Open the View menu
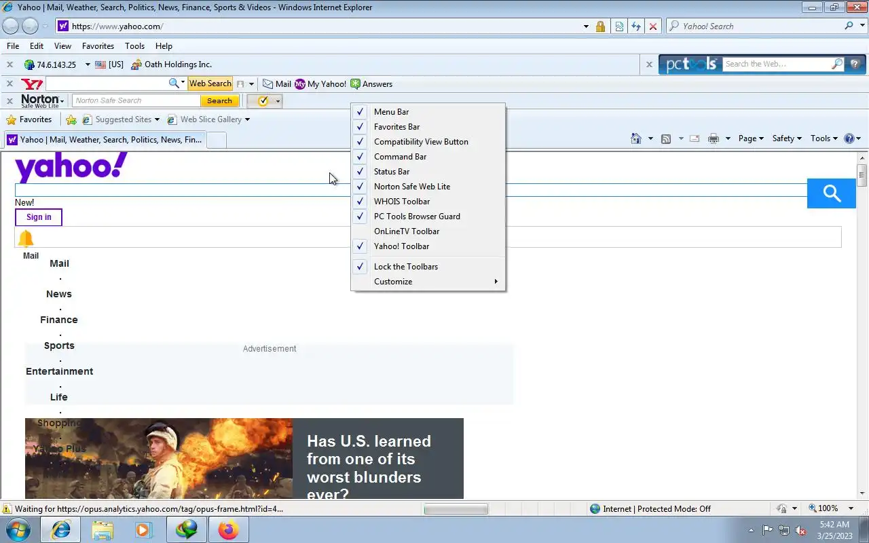The height and width of the screenshot is (543, 869). click(x=62, y=46)
